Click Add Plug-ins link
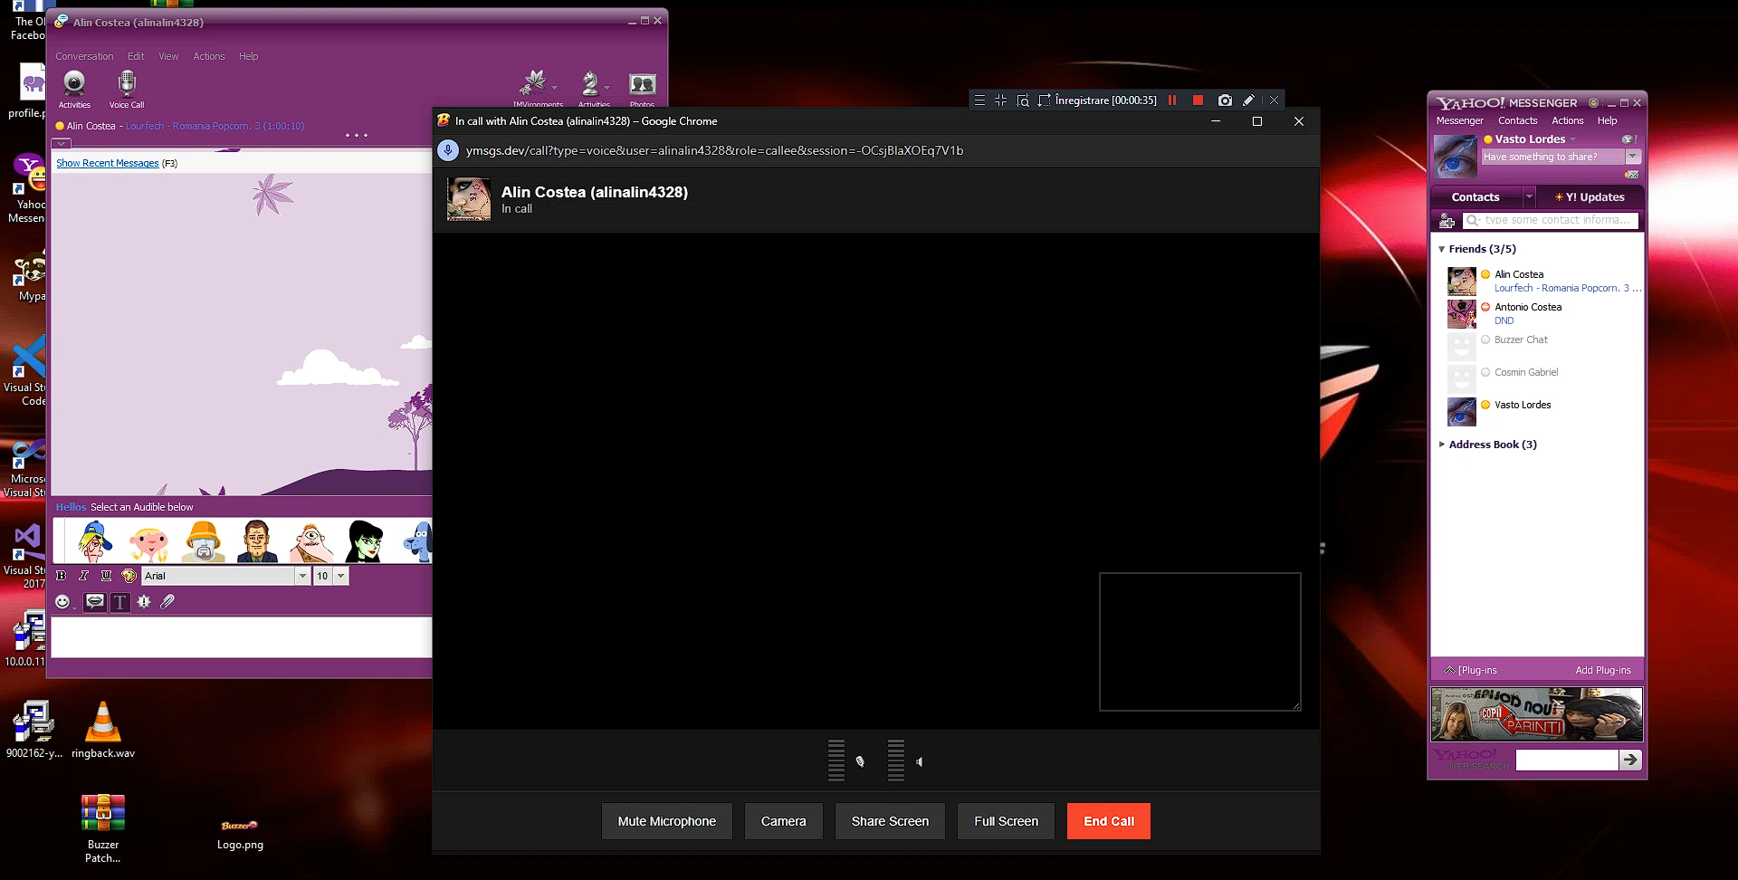 1603,670
